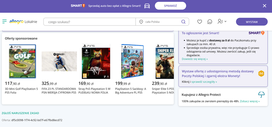Type in 'czego szukasz?' search field
This screenshot has height=127, width=272.
(x=90, y=22)
